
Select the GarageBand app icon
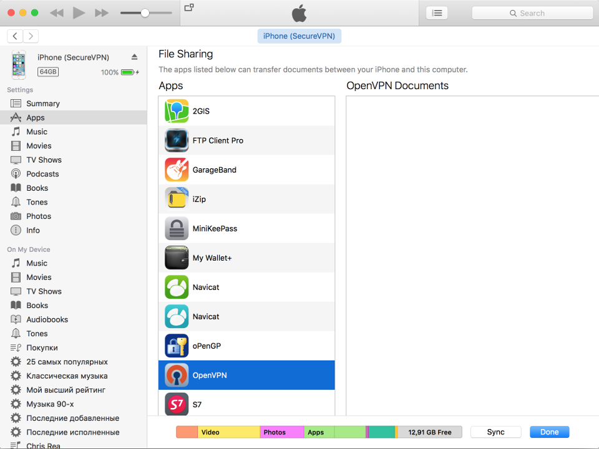click(177, 170)
